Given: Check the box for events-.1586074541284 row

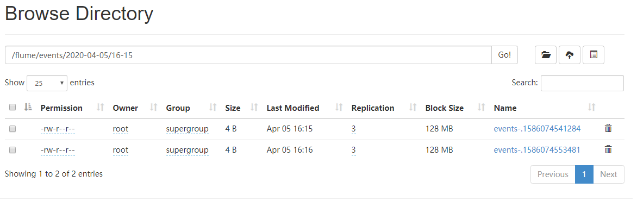Looking at the screenshot, I should (13, 129).
